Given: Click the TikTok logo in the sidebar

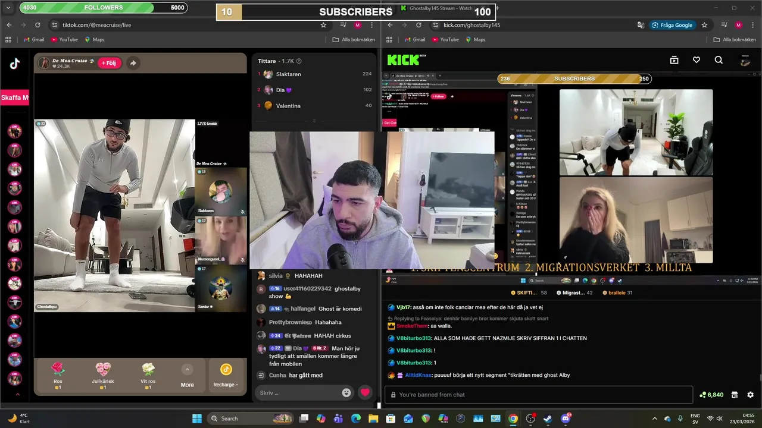Looking at the screenshot, I should 14,64.
